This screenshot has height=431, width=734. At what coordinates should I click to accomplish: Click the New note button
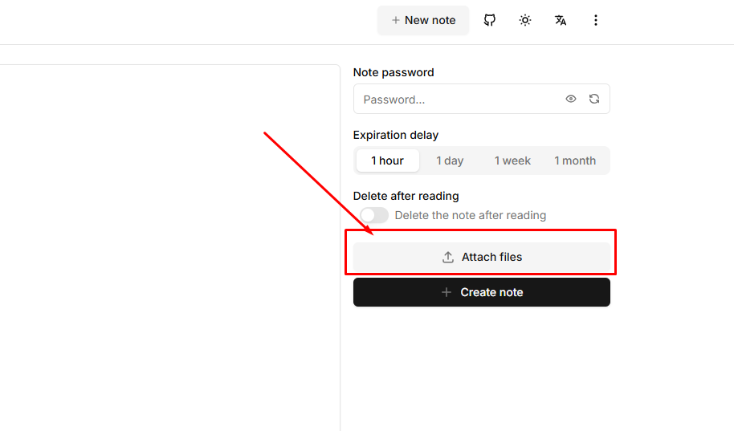[x=423, y=20]
